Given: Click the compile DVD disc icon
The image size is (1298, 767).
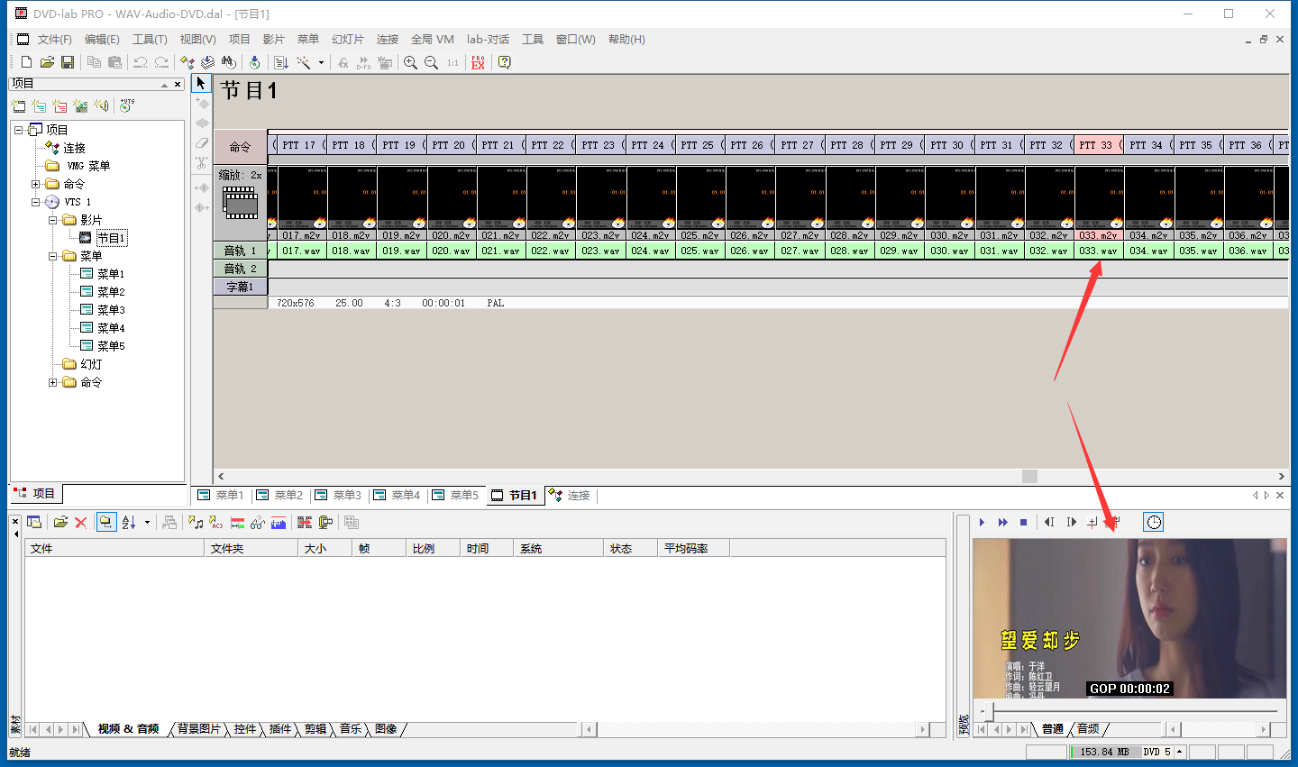Looking at the screenshot, I should click(x=255, y=62).
